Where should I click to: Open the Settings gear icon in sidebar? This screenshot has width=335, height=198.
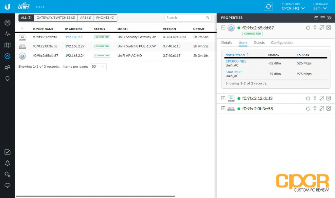coord(7,174)
